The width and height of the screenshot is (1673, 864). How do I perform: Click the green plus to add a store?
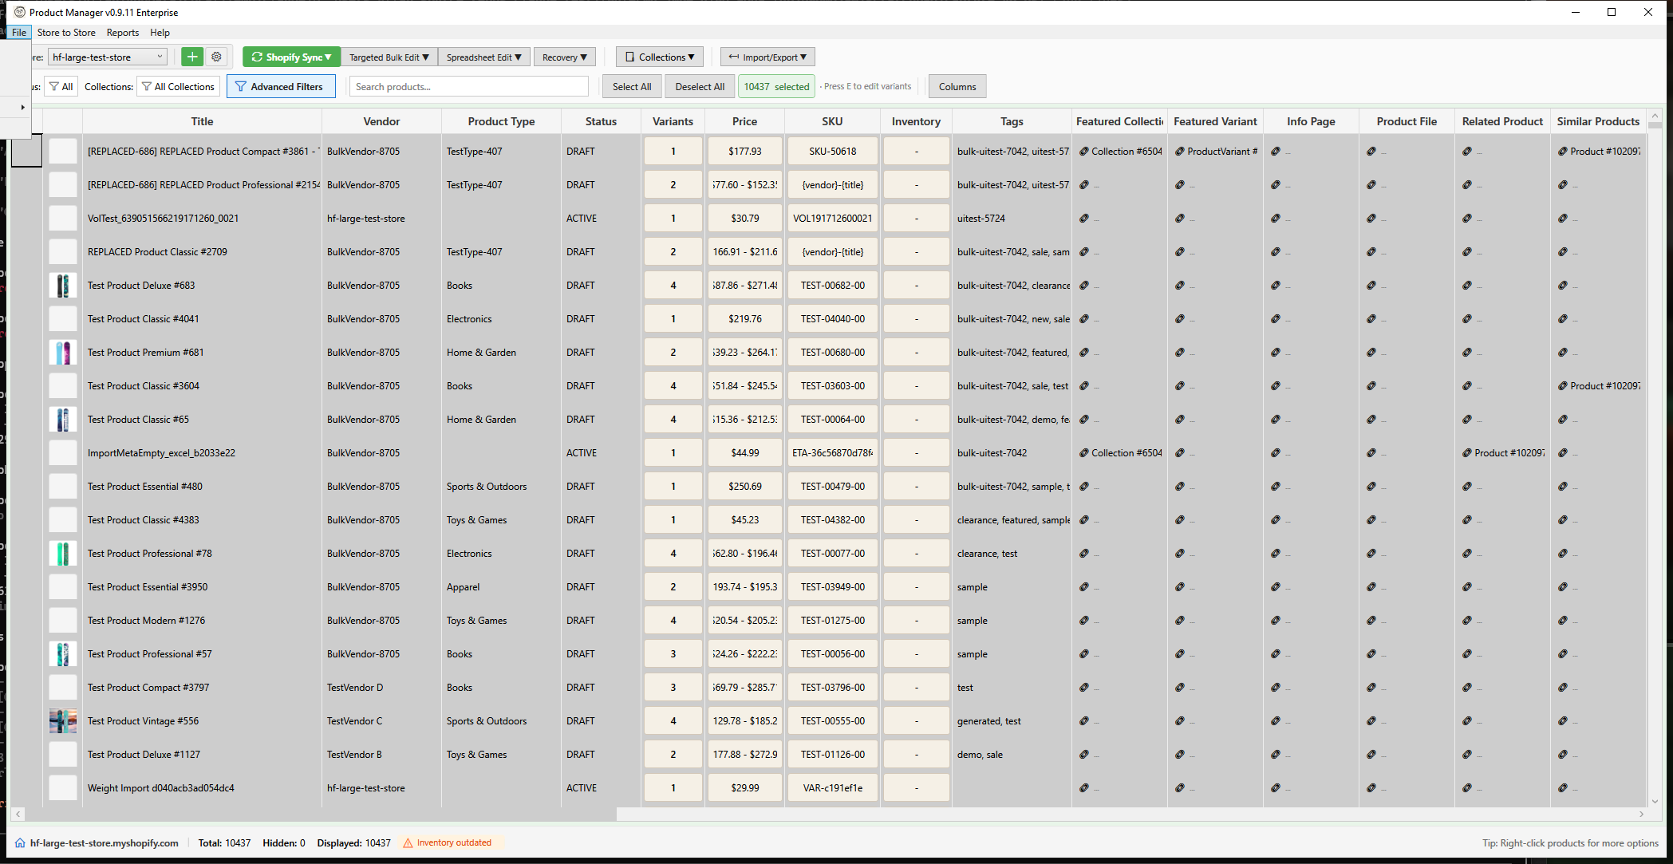click(x=192, y=57)
